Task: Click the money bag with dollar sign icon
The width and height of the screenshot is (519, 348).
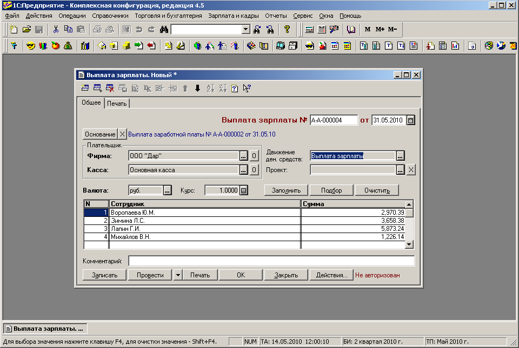Action: (68, 45)
